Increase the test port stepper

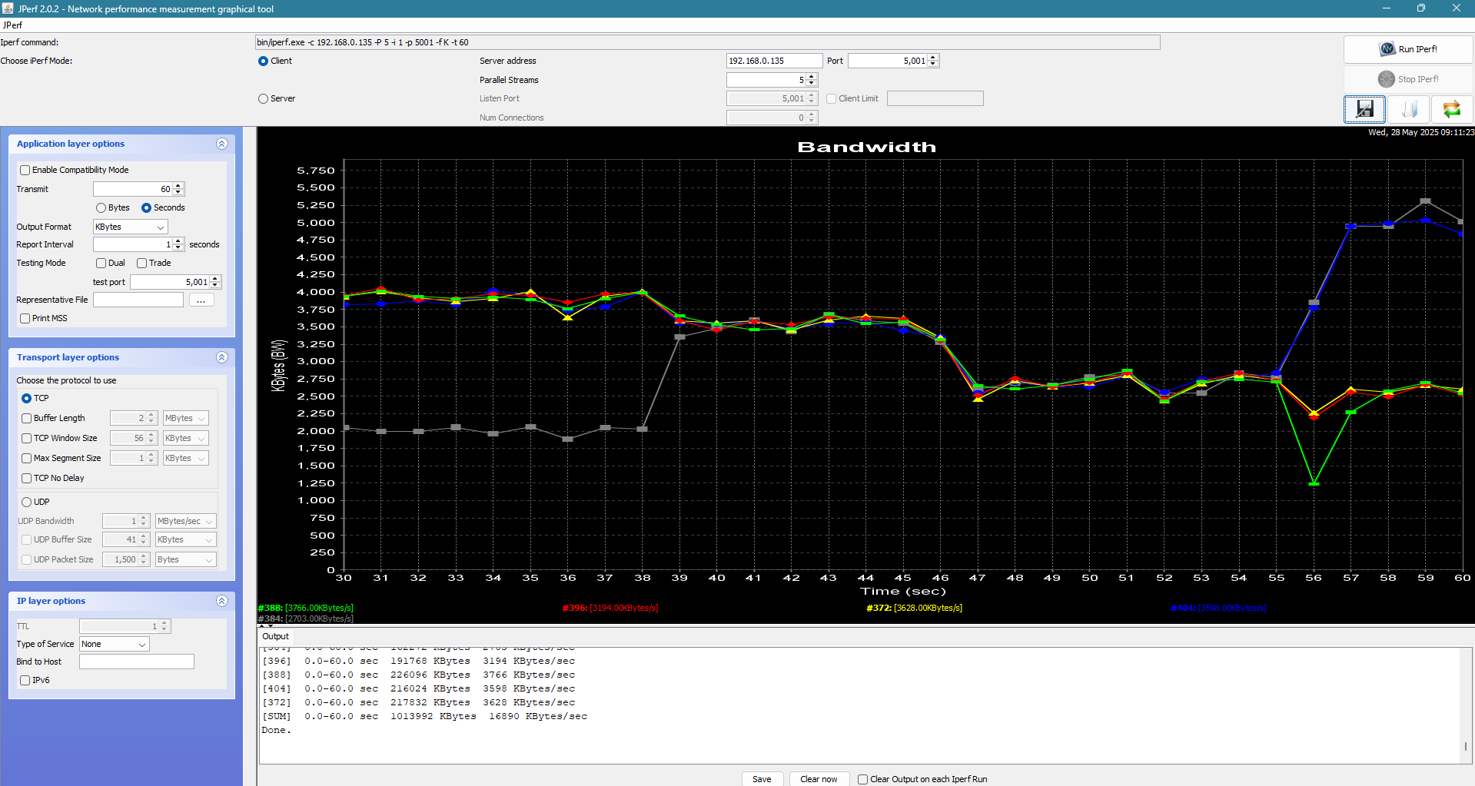point(215,279)
